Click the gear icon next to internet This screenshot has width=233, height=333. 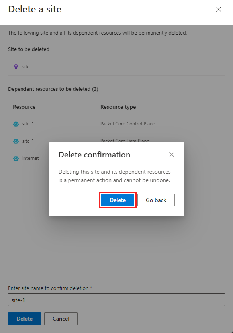point(16,158)
